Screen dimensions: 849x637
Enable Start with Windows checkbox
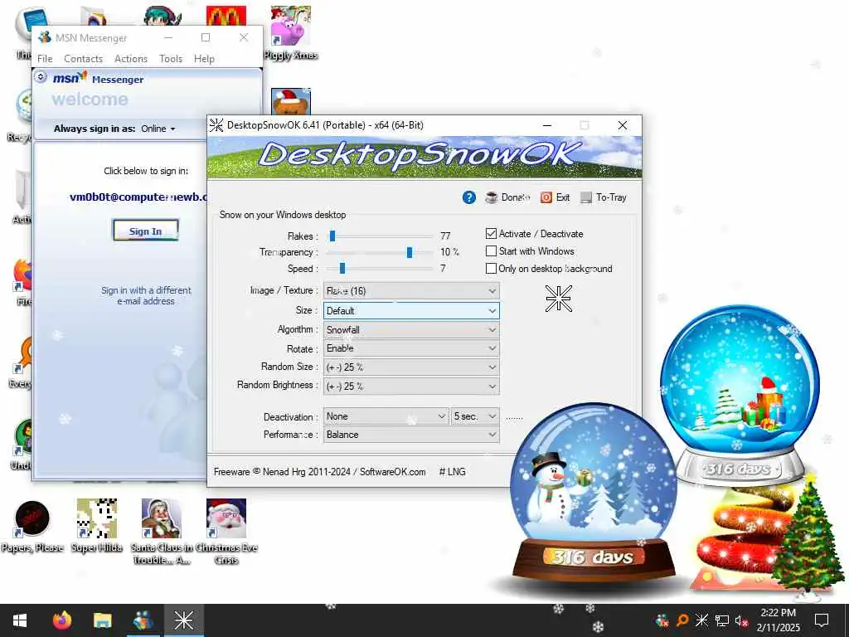[491, 251]
